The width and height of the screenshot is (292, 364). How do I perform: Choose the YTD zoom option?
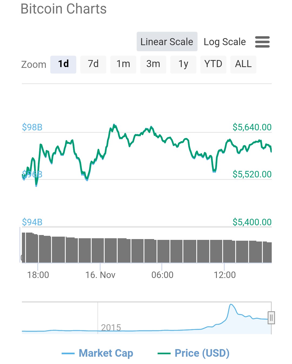click(213, 64)
